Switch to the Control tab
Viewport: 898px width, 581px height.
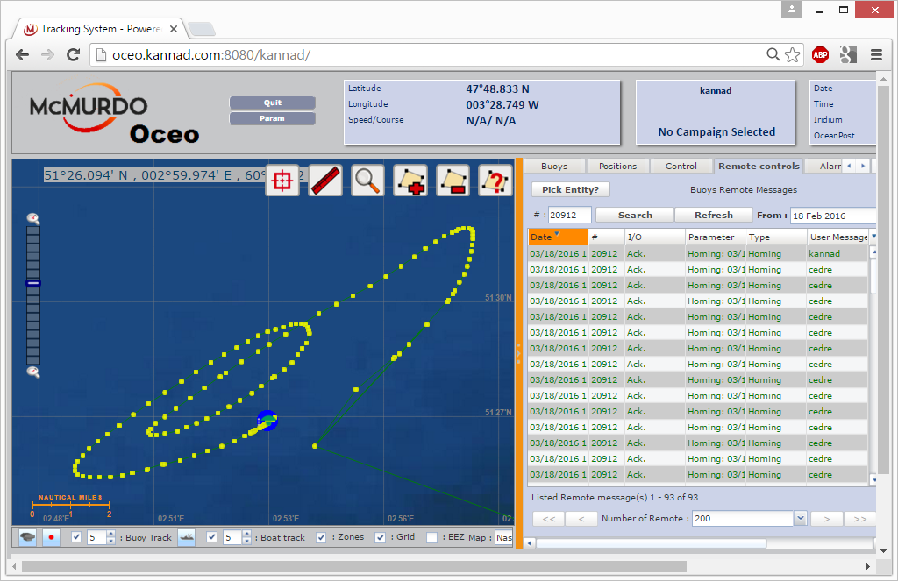click(x=681, y=166)
